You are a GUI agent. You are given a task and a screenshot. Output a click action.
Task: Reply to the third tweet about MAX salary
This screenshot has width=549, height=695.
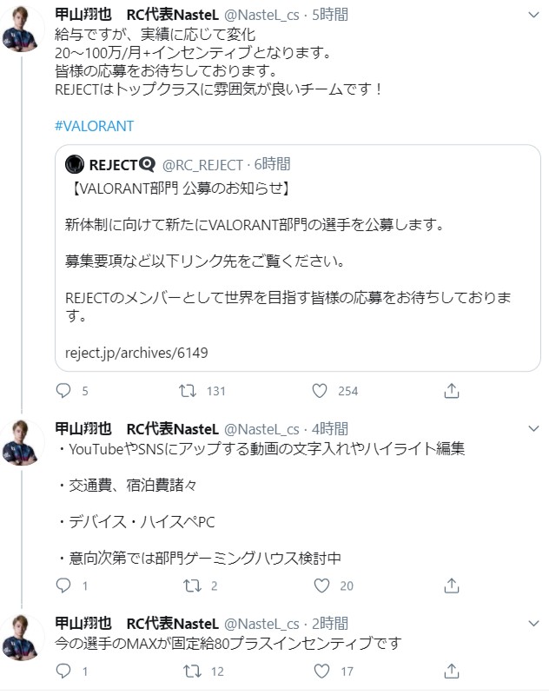pyautogui.click(x=63, y=671)
